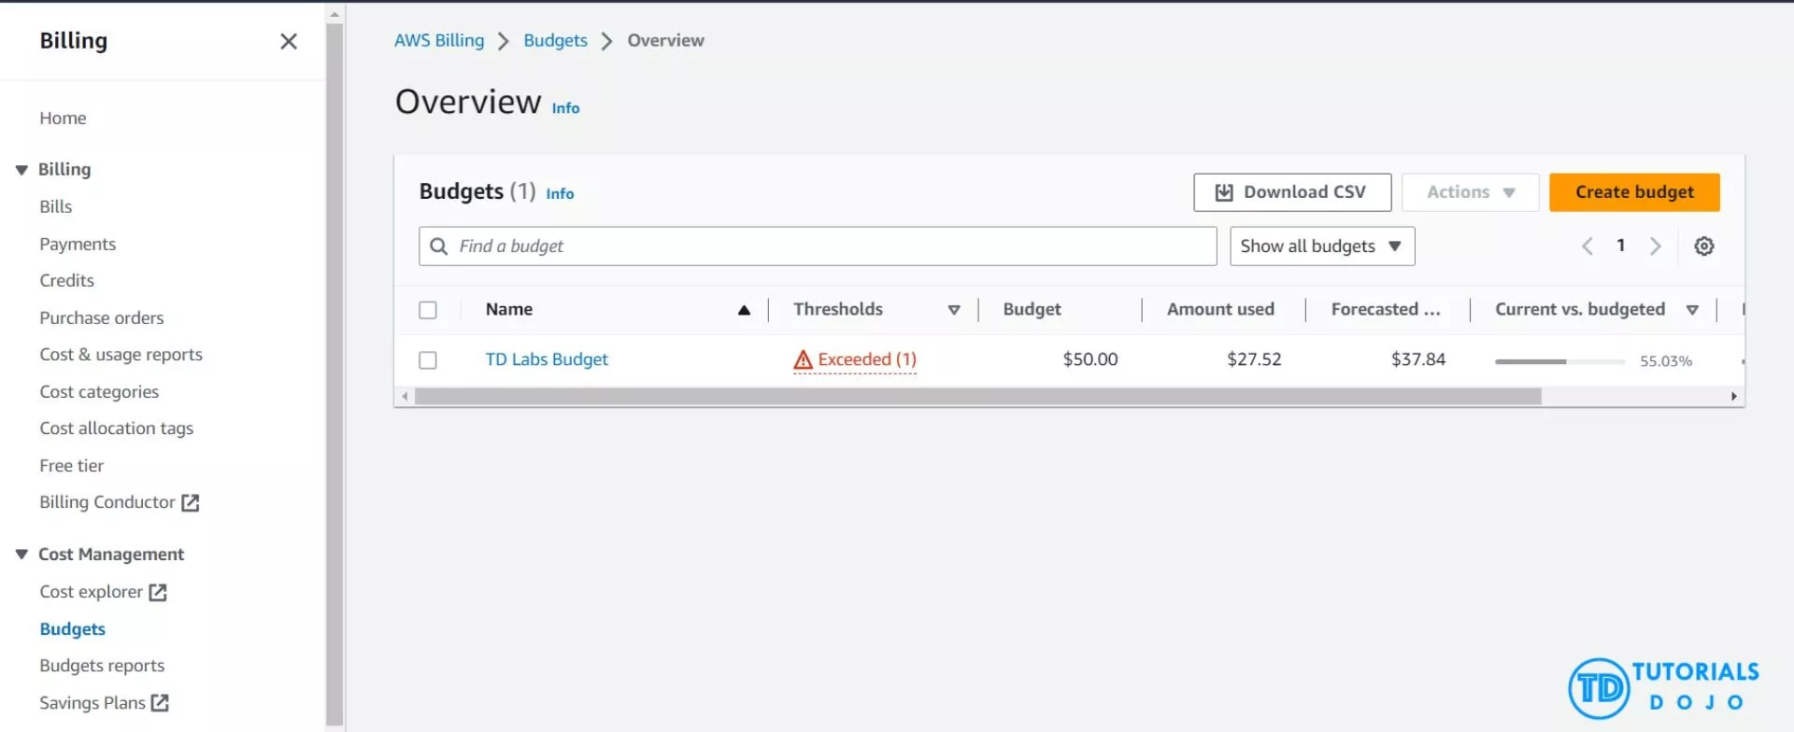The image size is (1794, 732).
Task: Open Cost allocation tags page
Action: click(116, 429)
